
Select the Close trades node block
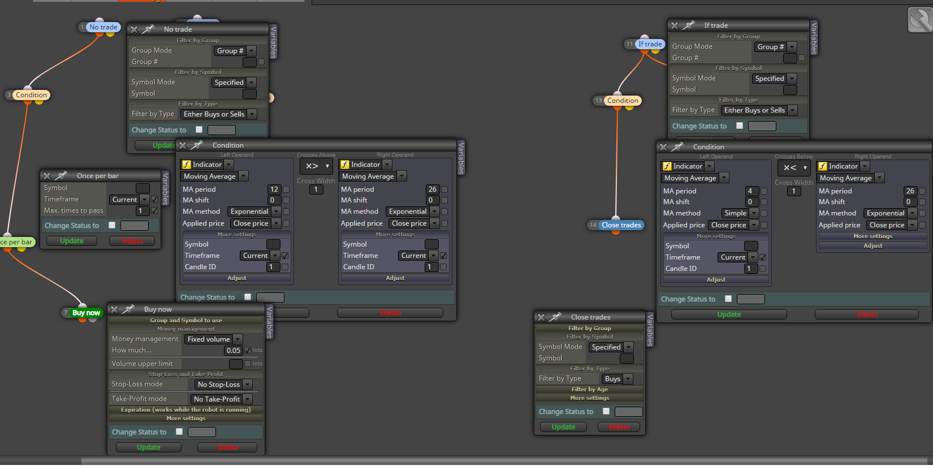coord(621,225)
